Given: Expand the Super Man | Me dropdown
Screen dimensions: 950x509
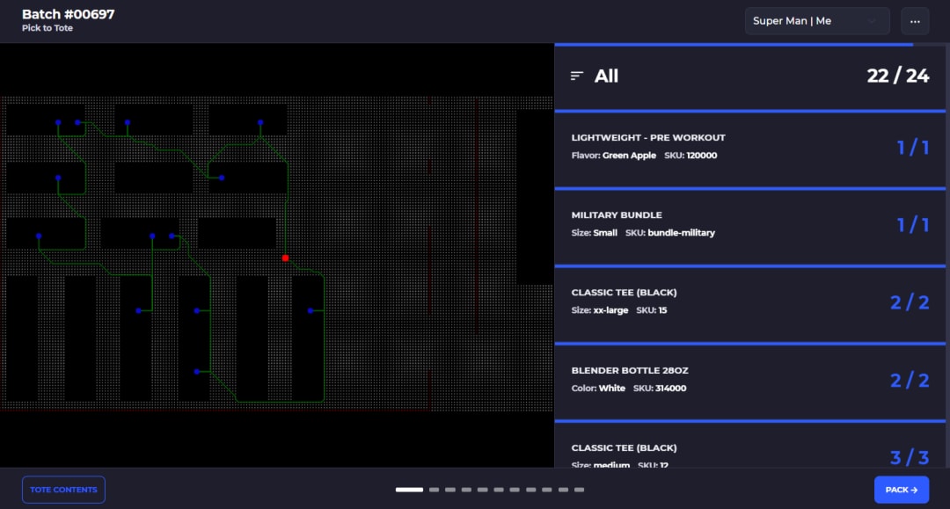Looking at the screenshot, I should (817, 21).
